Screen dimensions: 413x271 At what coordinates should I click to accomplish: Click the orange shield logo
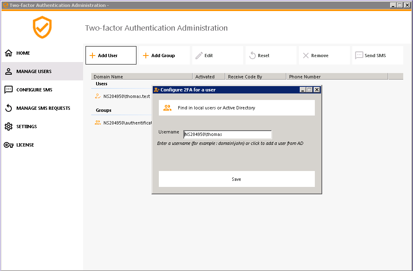pyautogui.click(x=42, y=27)
